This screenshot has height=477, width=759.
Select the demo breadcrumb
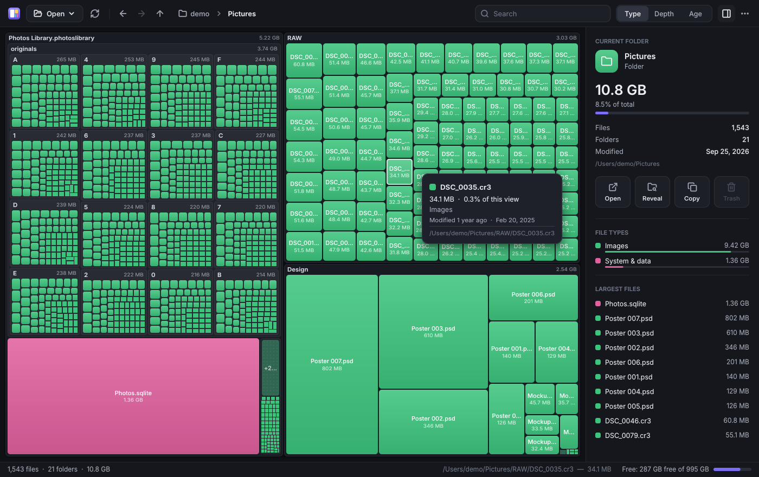(194, 14)
